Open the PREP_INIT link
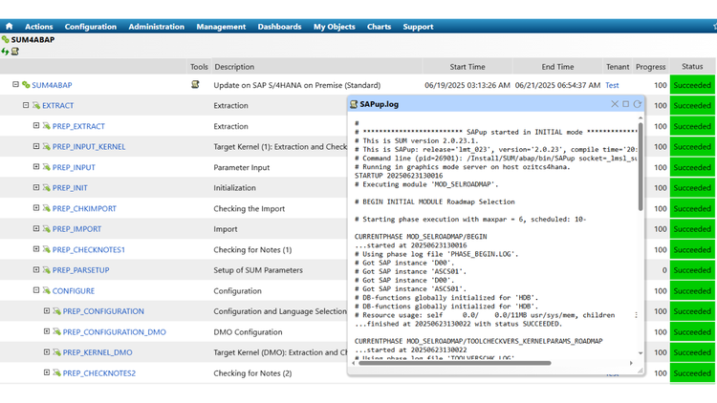The image size is (717, 403). point(70,188)
